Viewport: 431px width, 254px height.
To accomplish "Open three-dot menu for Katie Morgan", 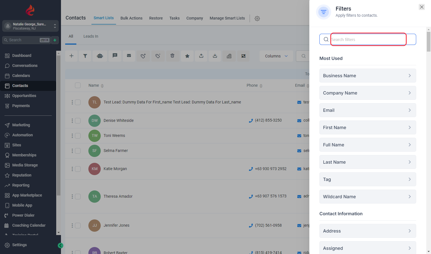I will coord(72,169).
